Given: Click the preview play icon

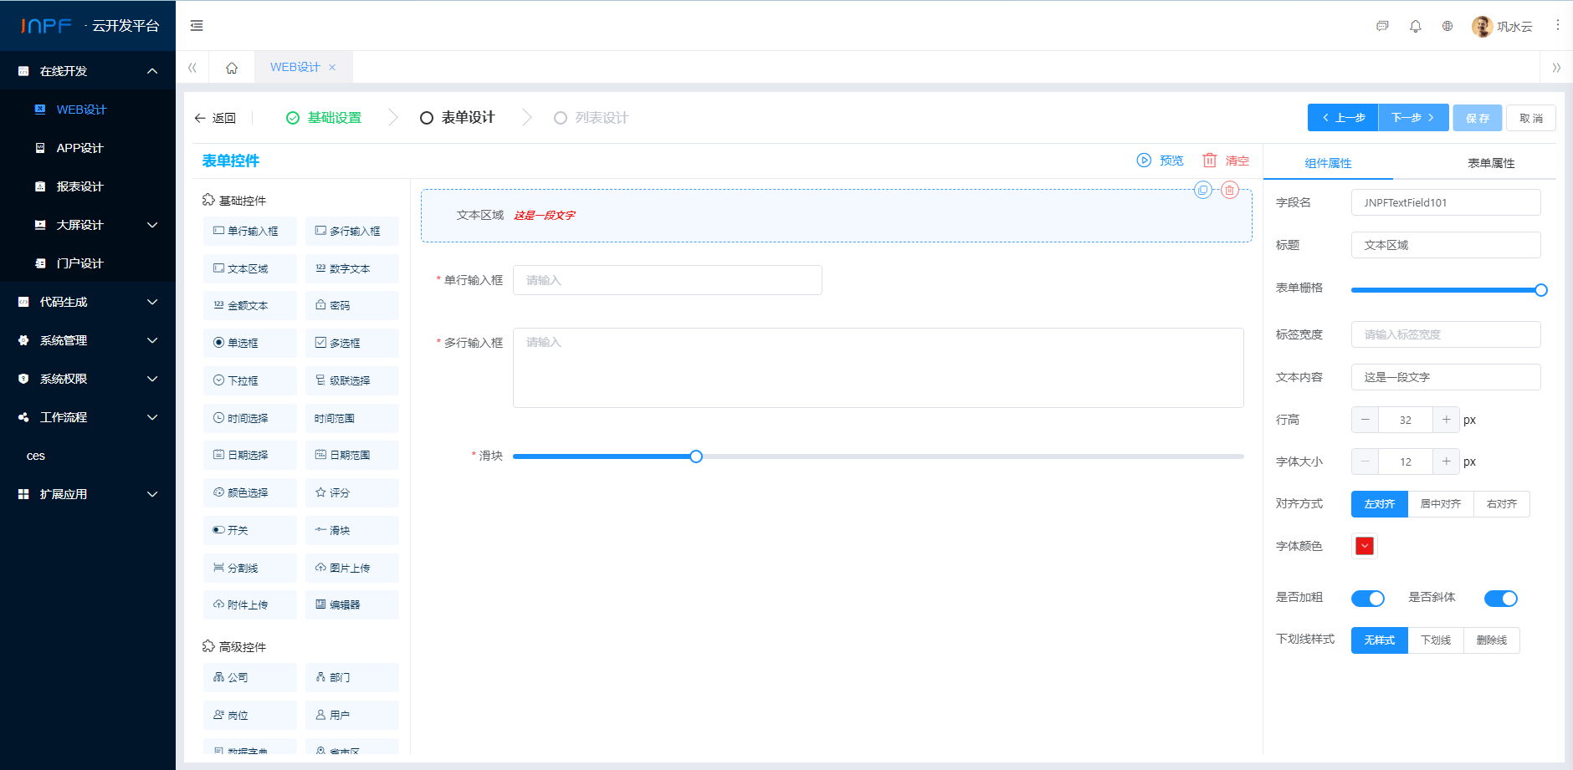Looking at the screenshot, I should tap(1144, 161).
